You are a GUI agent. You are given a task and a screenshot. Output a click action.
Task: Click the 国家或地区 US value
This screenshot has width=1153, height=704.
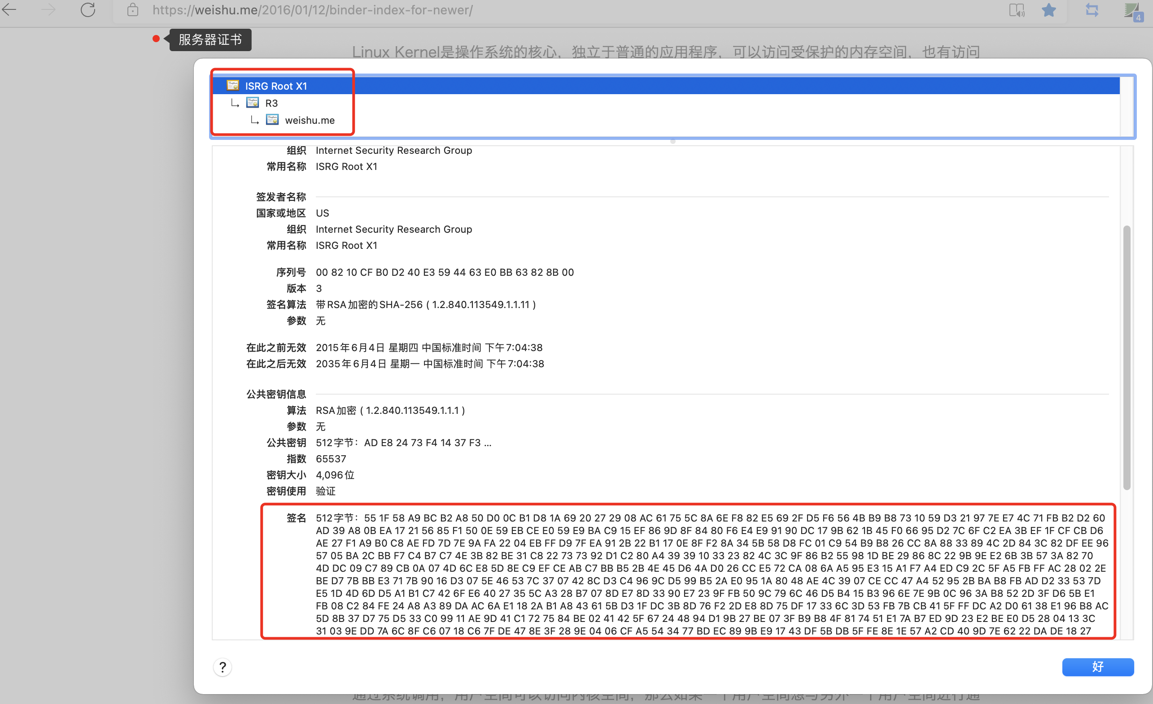(x=323, y=213)
